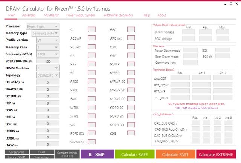Click the CAD_BUS CsOdtDrv Alt. 2 field
241x163 pixels.
[x=218, y=135]
